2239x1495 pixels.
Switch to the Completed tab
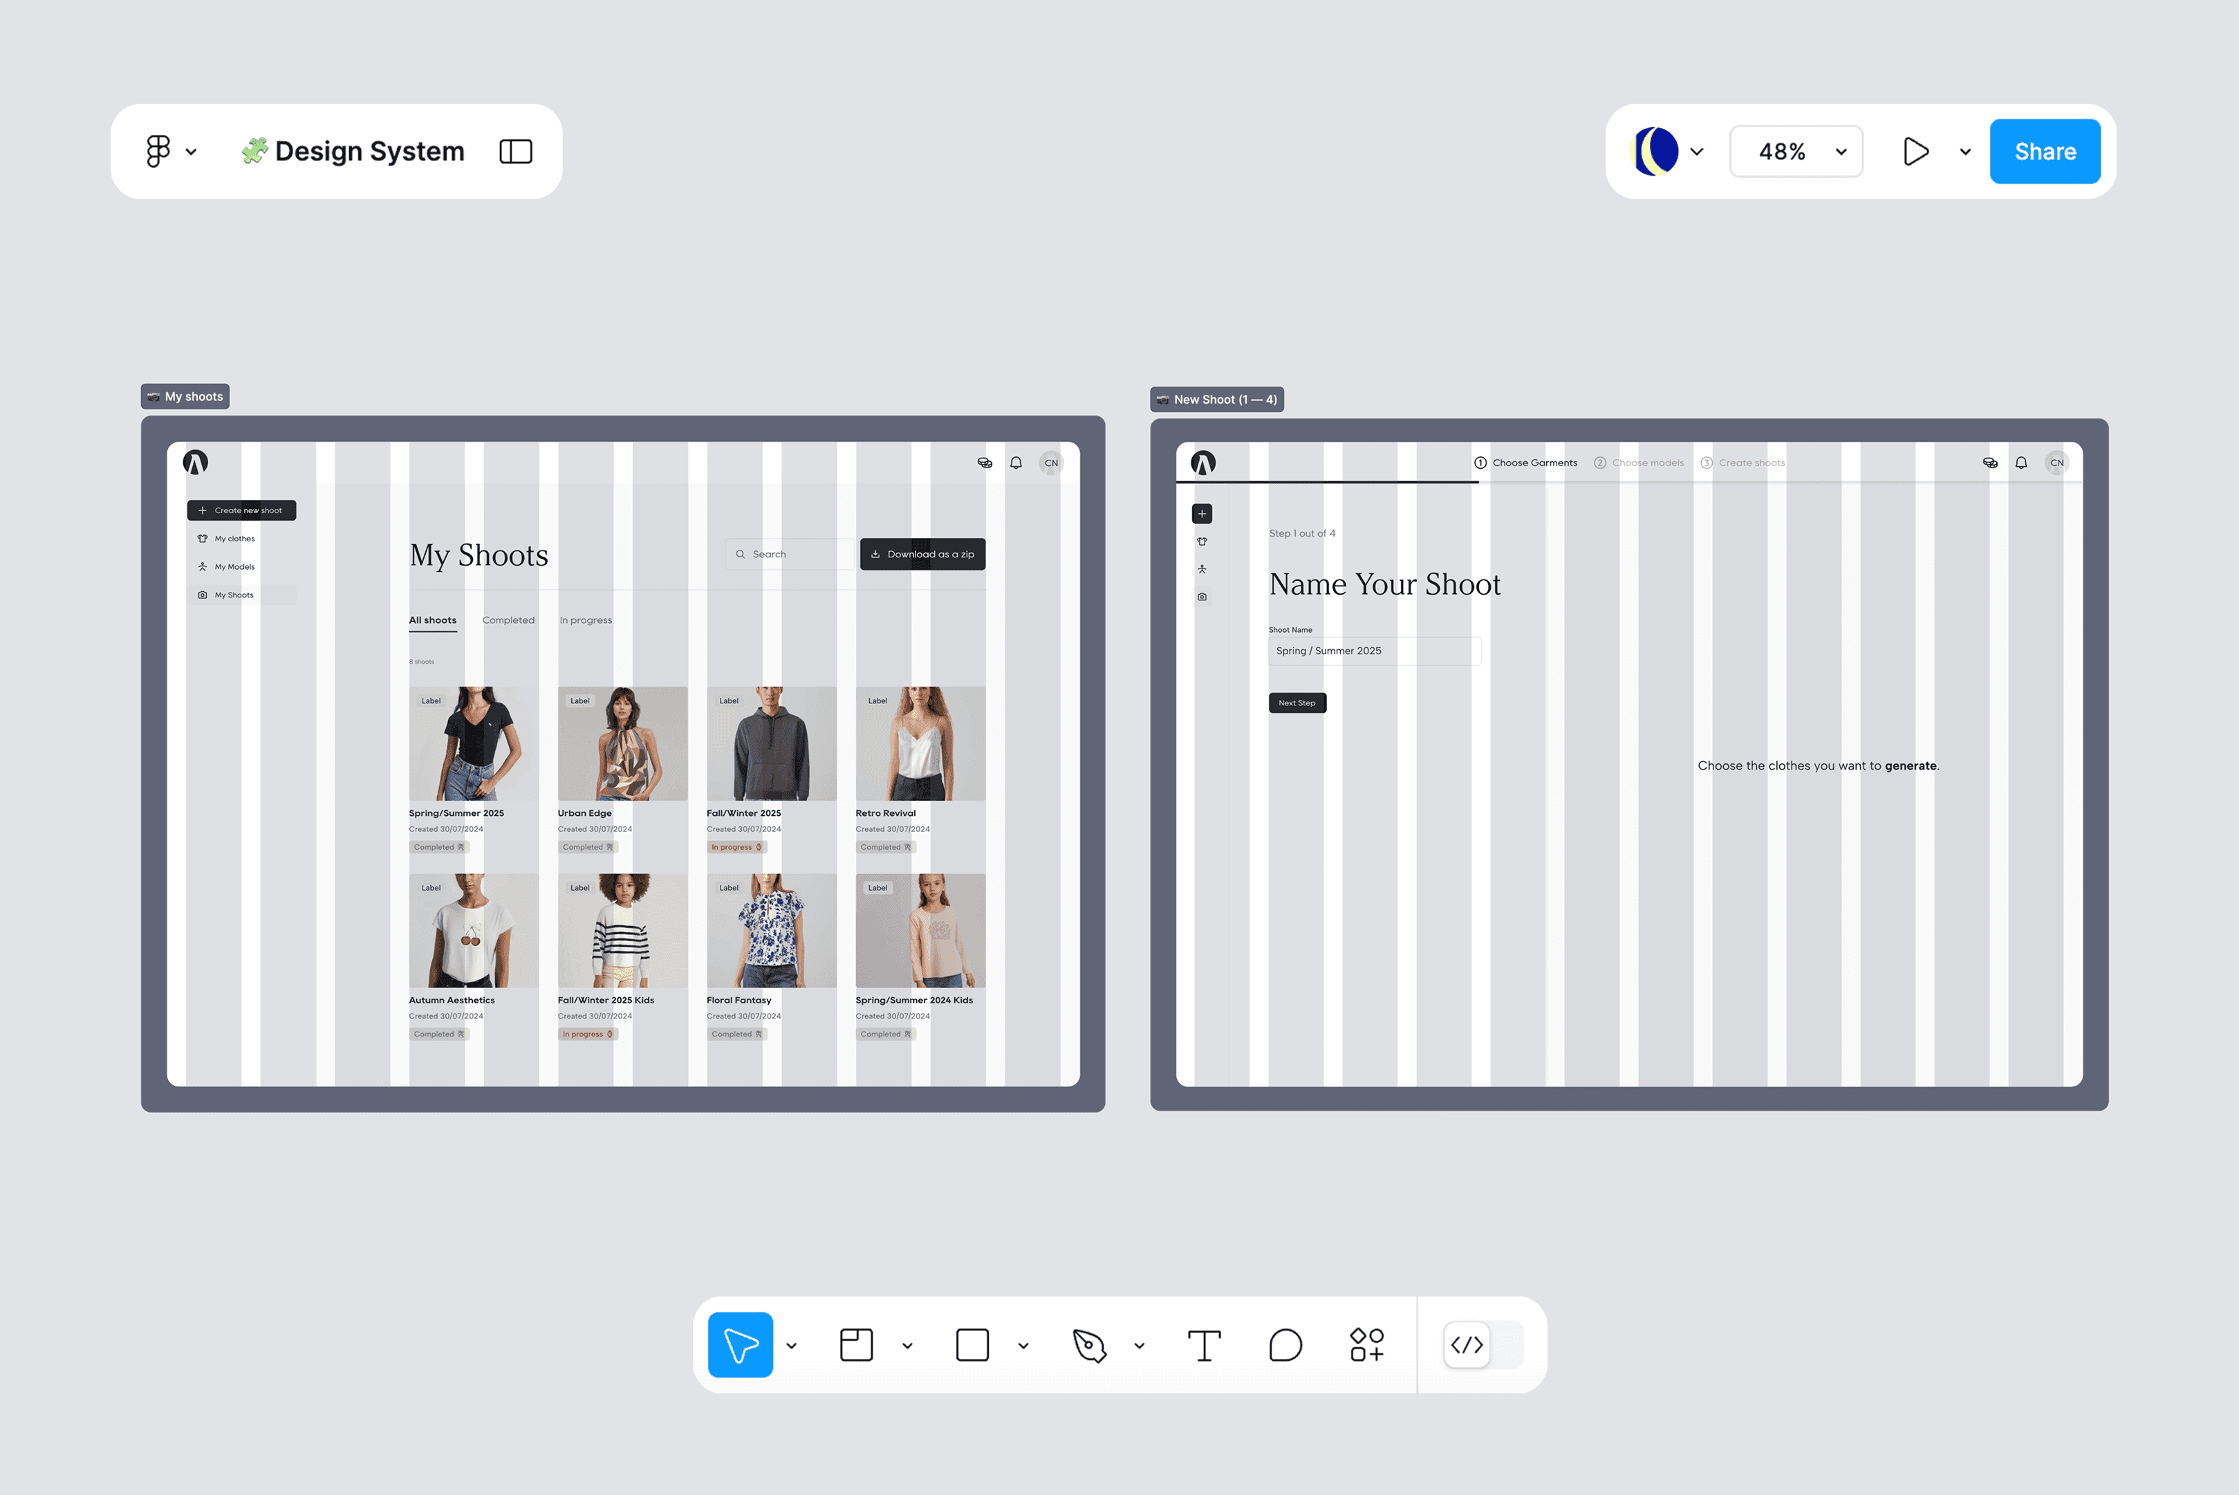(508, 620)
